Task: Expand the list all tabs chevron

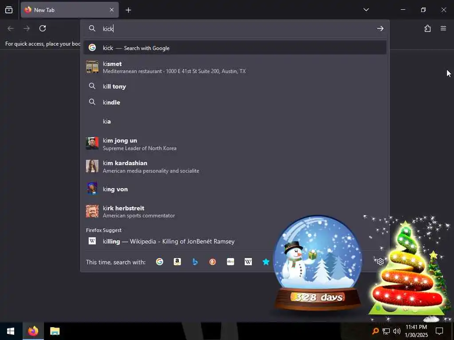Action: (366, 10)
